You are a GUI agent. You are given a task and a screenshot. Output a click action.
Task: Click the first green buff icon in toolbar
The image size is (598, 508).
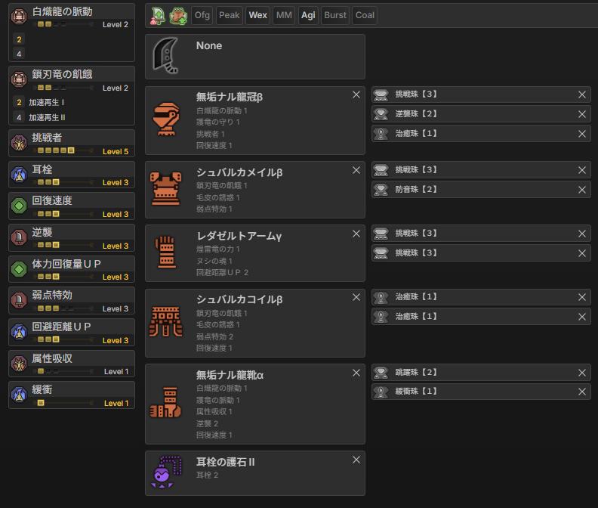tap(159, 15)
